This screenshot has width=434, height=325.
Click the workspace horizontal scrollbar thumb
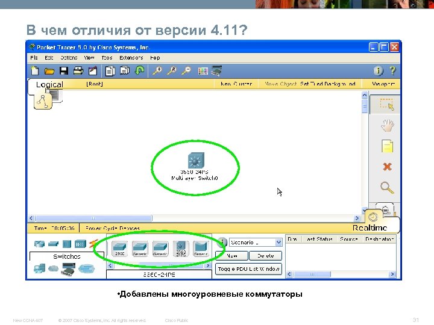point(93,218)
